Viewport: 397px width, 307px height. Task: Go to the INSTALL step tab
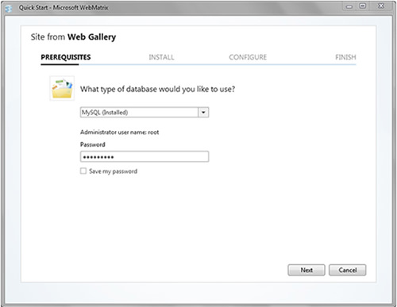tap(161, 57)
